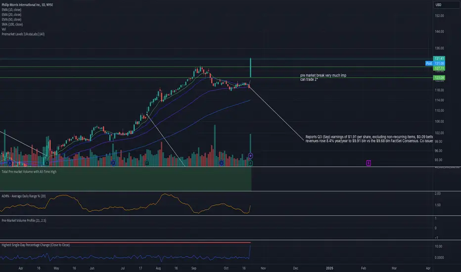
Task: Click the Total Pre-market Volume with All-Time High title
Action: (x=29, y=172)
